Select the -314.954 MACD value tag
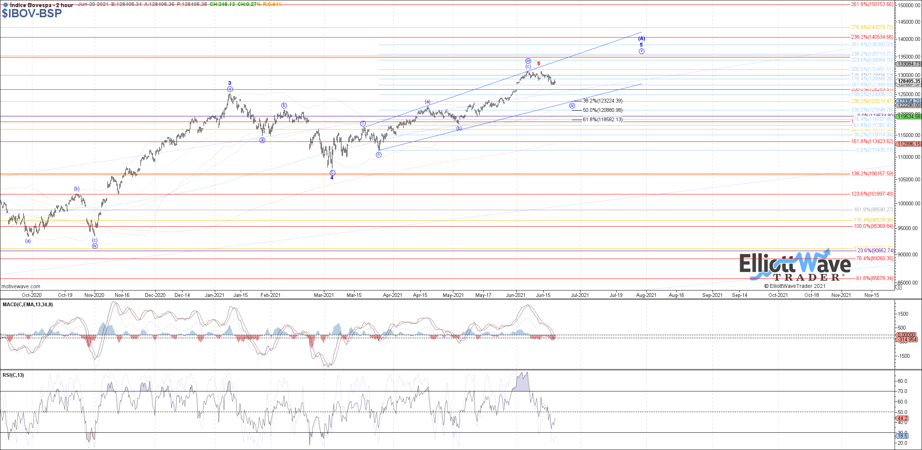922x450 pixels. (x=907, y=340)
